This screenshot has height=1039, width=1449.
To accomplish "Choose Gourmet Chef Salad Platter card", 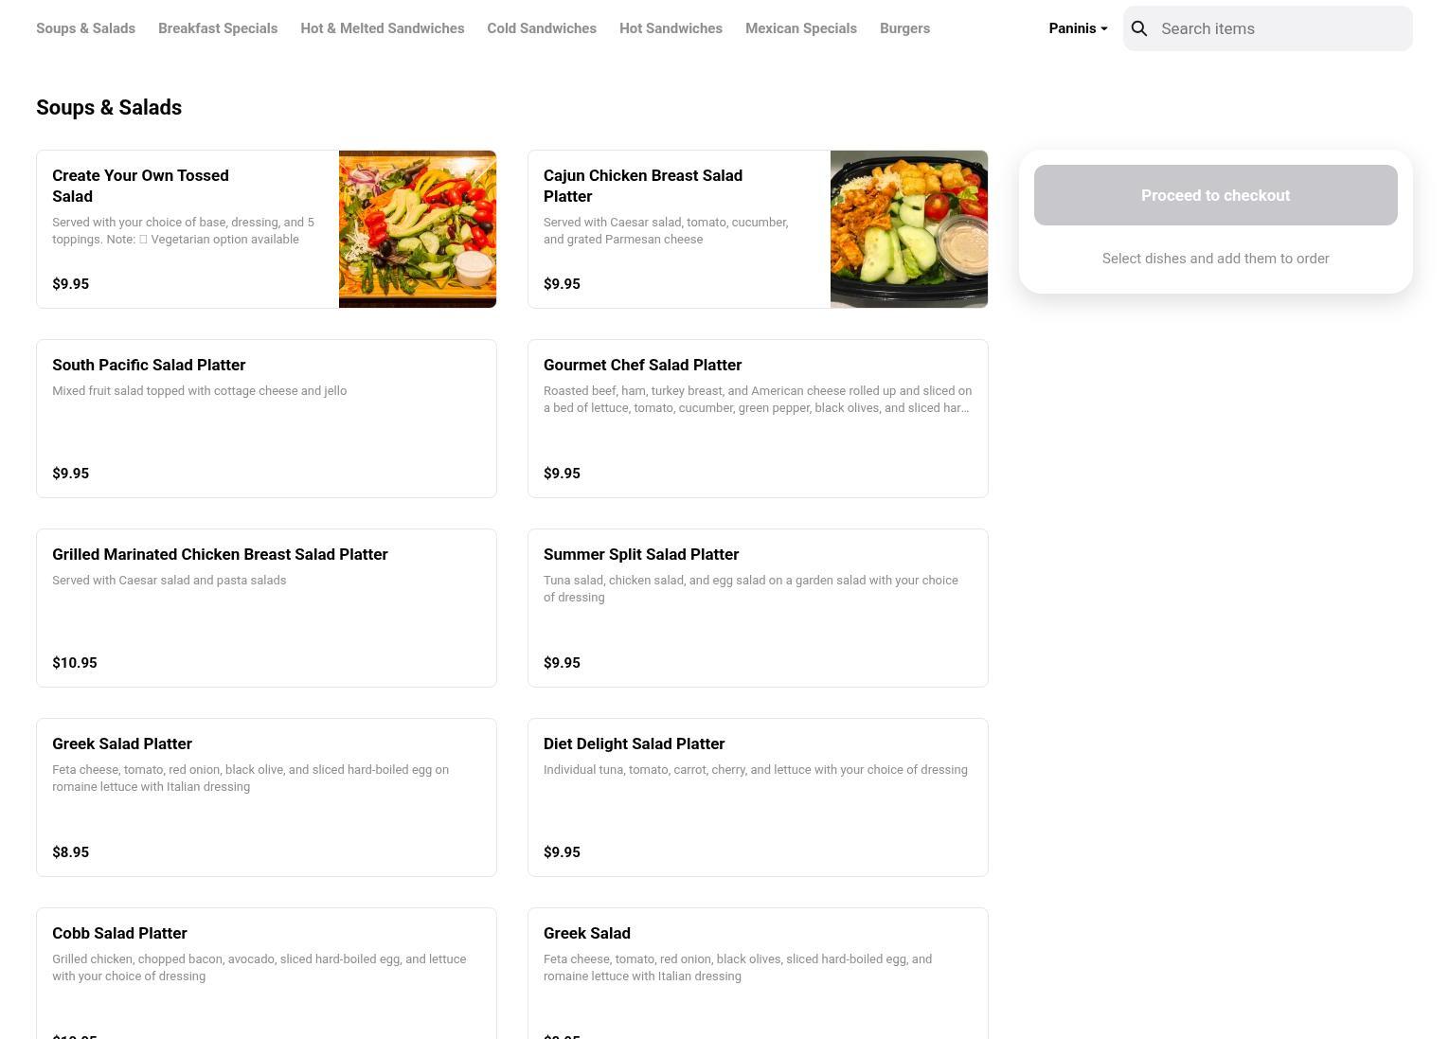I will (x=758, y=419).
